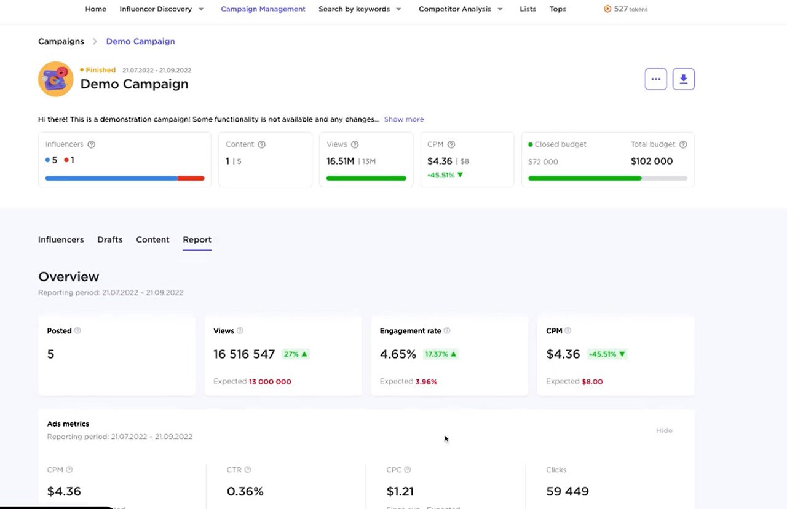Click the tokens coin icon

(x=607, y=9)
